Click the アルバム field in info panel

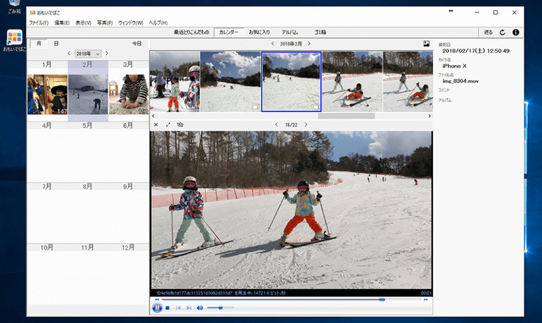point(445,100)
